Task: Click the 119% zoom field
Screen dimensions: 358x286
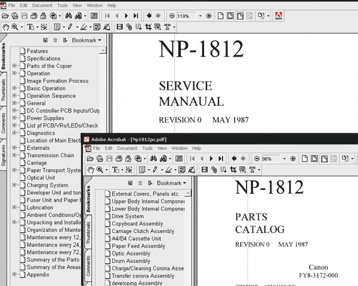Action: [x=186, y=16]
